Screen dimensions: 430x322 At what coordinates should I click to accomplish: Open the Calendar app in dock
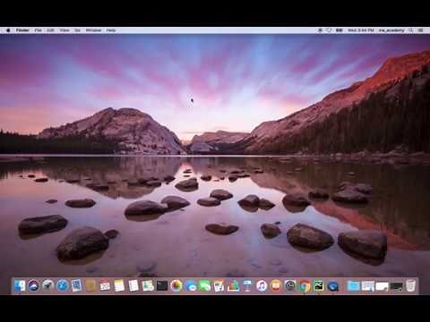point(105,286)
